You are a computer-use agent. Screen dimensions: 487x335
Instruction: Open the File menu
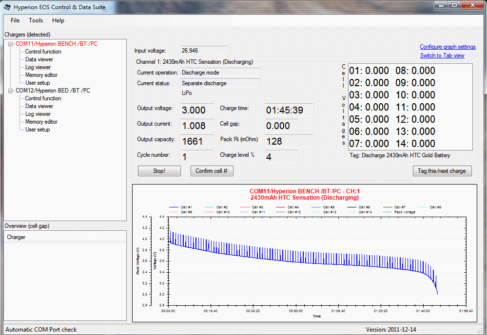(x=15, y=20)
